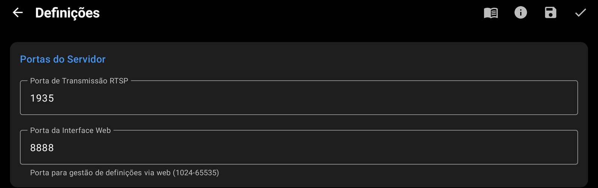
Task: Select the word Web in the second field label
Action: click(103, 130)
